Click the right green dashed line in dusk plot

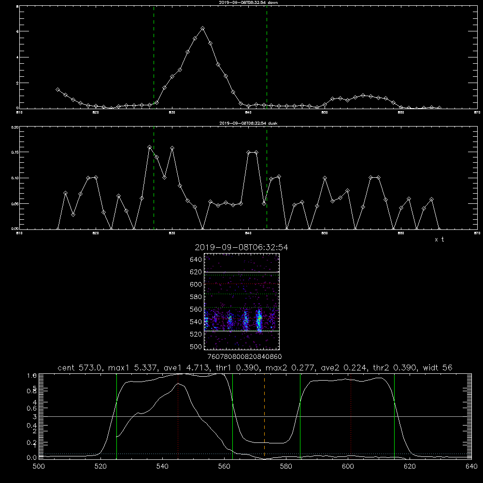(x=267, y=178)
